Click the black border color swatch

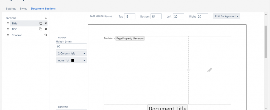pos(73,60)
